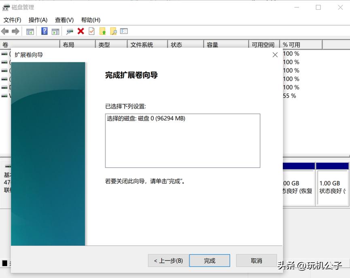Click the back navigation arrow

tap(5, 31)
